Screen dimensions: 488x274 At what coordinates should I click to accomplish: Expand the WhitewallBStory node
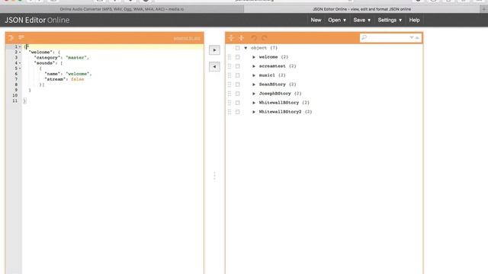pos(254,103)
